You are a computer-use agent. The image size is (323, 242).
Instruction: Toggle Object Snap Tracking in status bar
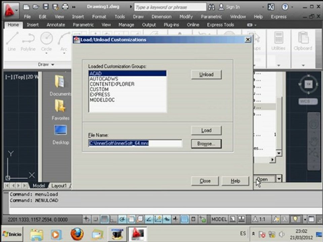(x=149, y=219)
